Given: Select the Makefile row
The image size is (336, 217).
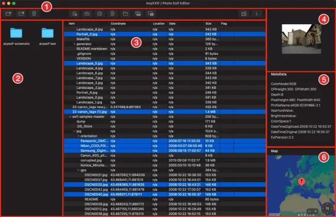Looking at the screenshot, I should tap(164, 39).
